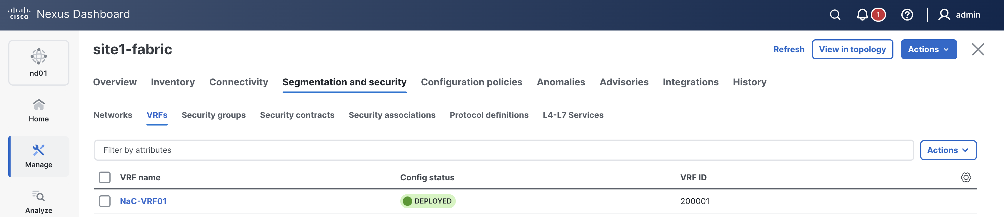Expand the blue fabric Actions dropdown

tap(928, 49)
